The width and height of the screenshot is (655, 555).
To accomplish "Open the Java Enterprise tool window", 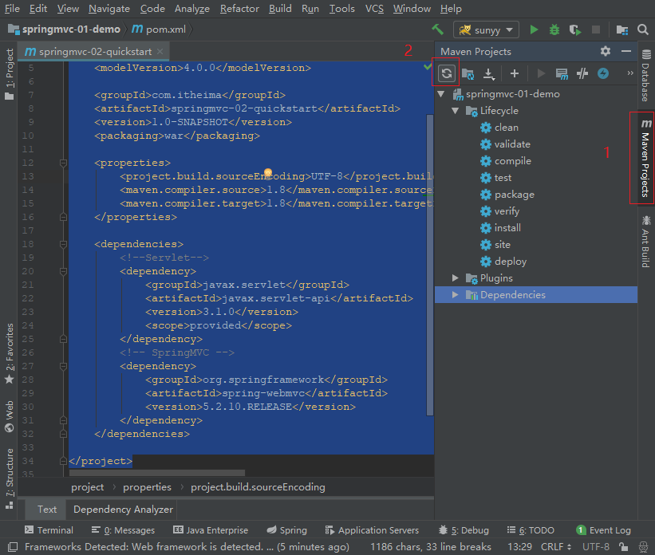I will click(x=211, y=530).
